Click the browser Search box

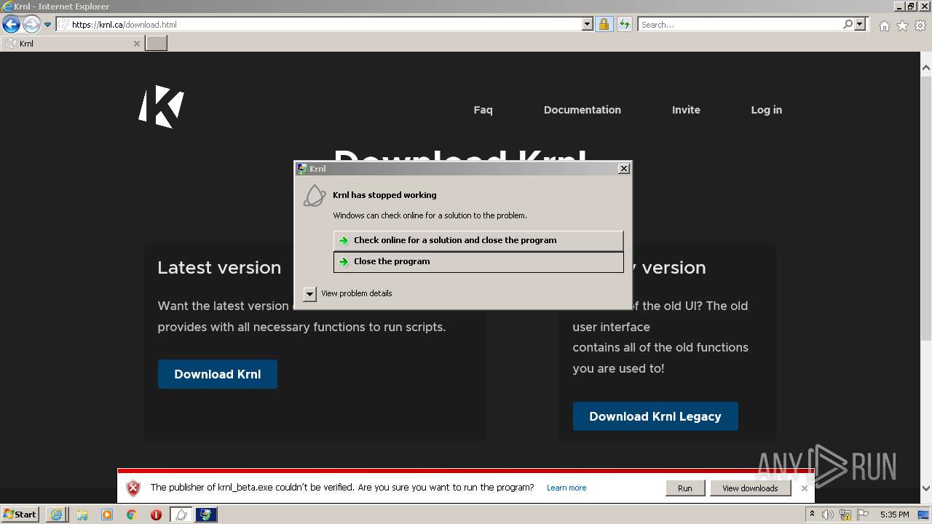pos(740,25)
